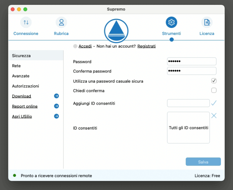This screenshot has width=233, height=190.
Task: Click the green connection status dot
Action: [x=14, y=175]
